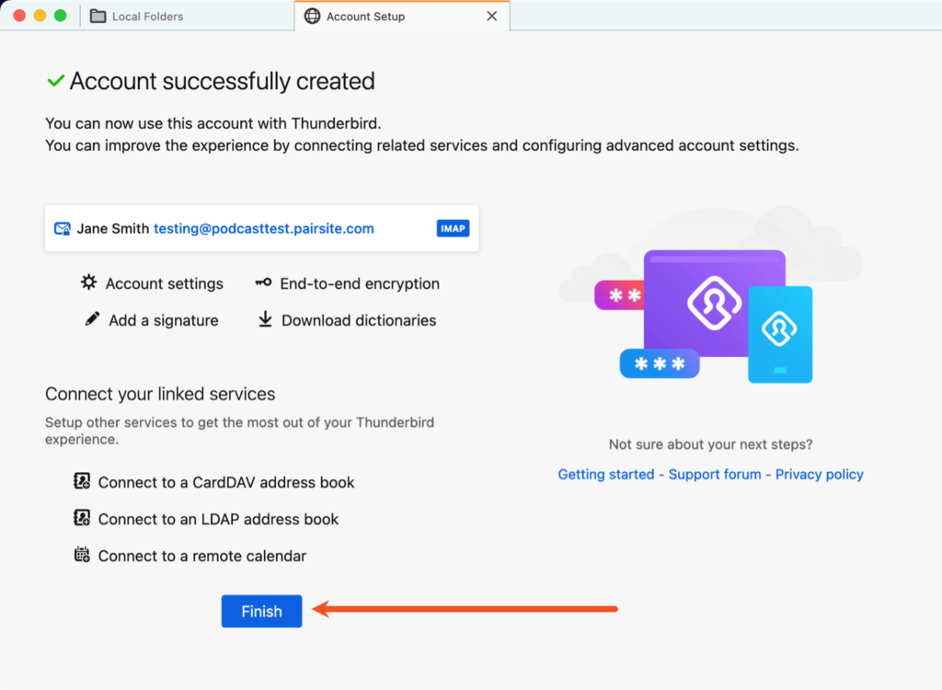
Task: Click the Not sure about your next steps text
Action: (710, 444)
